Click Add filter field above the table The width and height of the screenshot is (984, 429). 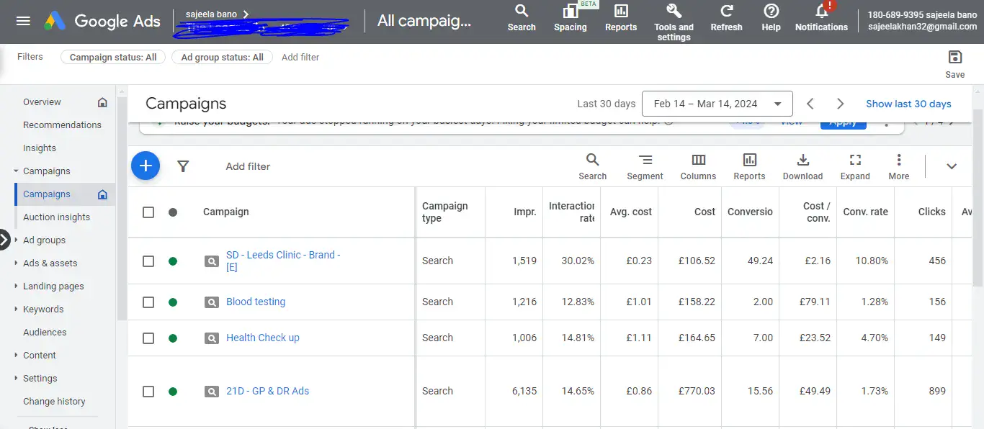click(x=248, y=166)
